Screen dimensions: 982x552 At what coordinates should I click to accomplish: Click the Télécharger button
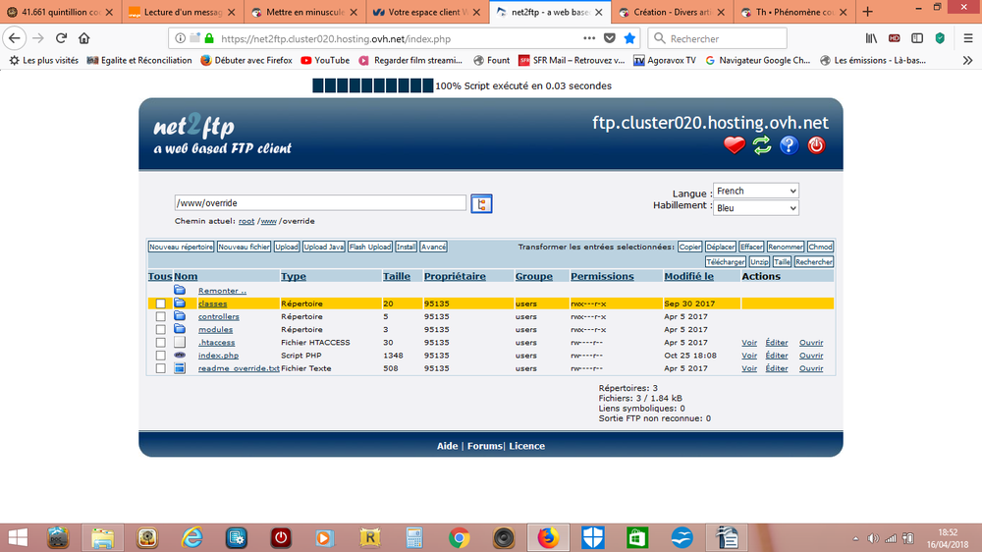pos(726,262)
